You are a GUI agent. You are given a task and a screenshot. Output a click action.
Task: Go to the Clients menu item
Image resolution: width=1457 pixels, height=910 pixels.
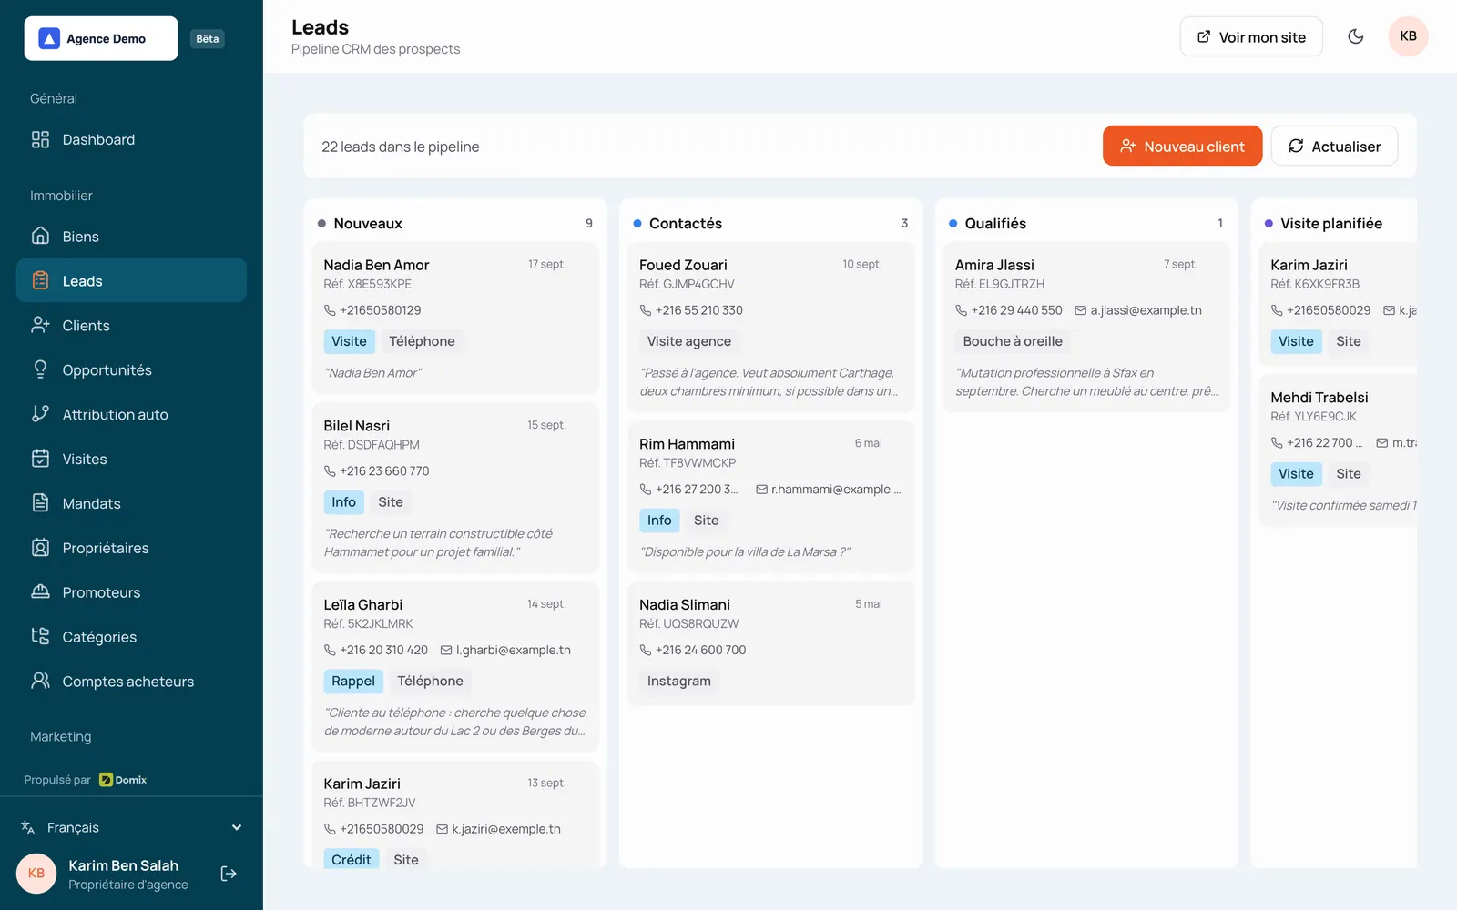click(131, 325)
